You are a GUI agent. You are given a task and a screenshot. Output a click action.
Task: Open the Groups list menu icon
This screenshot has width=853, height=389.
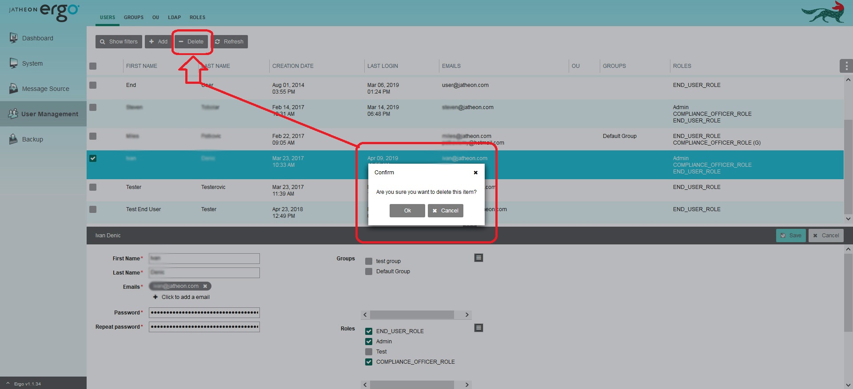478,258
